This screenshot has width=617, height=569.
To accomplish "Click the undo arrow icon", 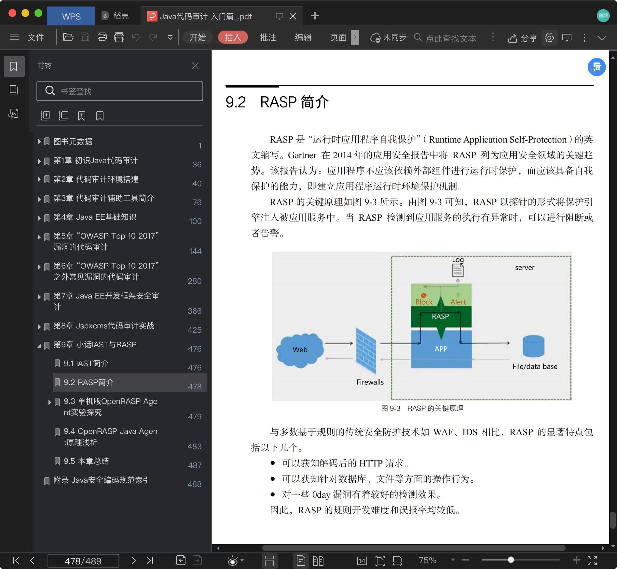I will (136, 37).
